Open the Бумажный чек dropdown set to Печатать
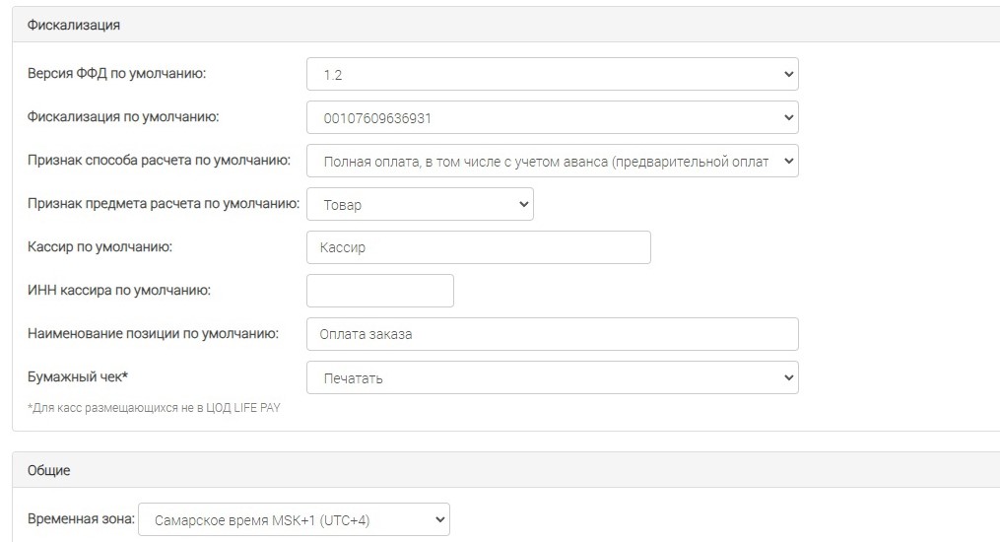1000x542 pixels. 553,377
